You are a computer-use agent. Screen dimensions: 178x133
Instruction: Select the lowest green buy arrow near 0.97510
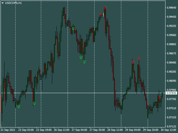pyautogui.click(x=19, y=106)
